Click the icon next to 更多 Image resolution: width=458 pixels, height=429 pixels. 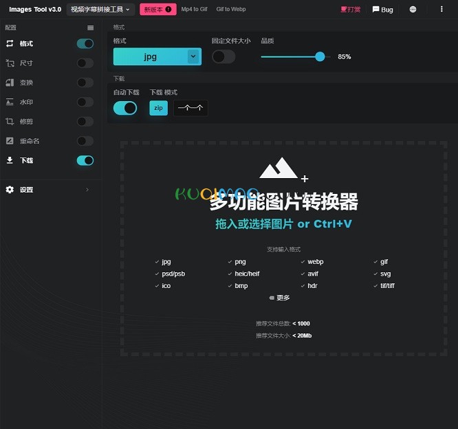[272, 298]
